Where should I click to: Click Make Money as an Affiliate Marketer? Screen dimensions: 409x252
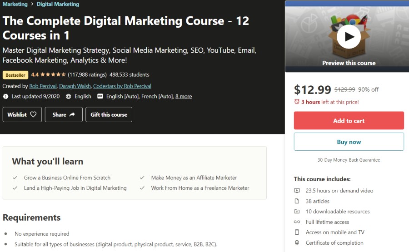click(194, 178)
